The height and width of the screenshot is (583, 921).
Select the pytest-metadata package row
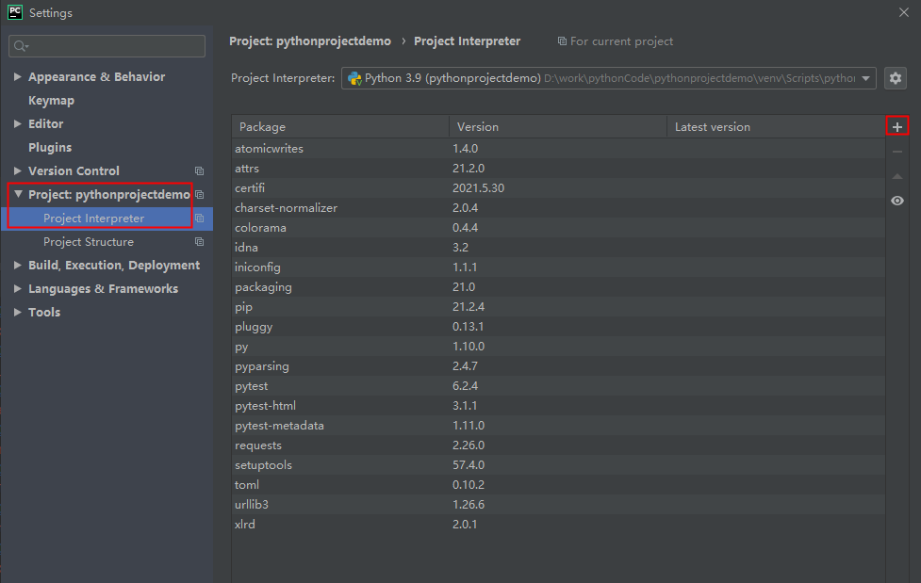(x=558, y=425)
